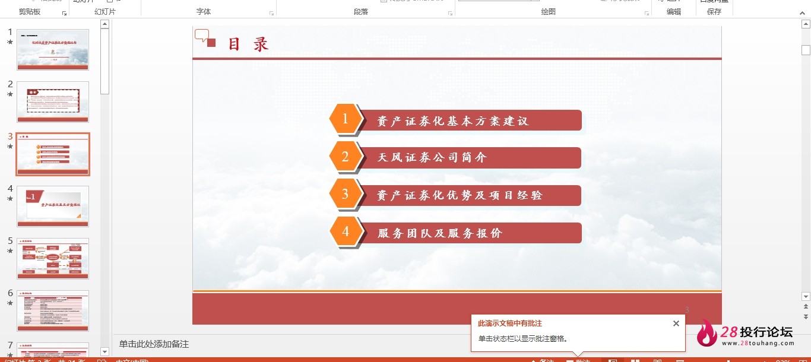Select slide 2 thumbnail
Viewport: 811px width, 362px height.
tap(53, 102)
